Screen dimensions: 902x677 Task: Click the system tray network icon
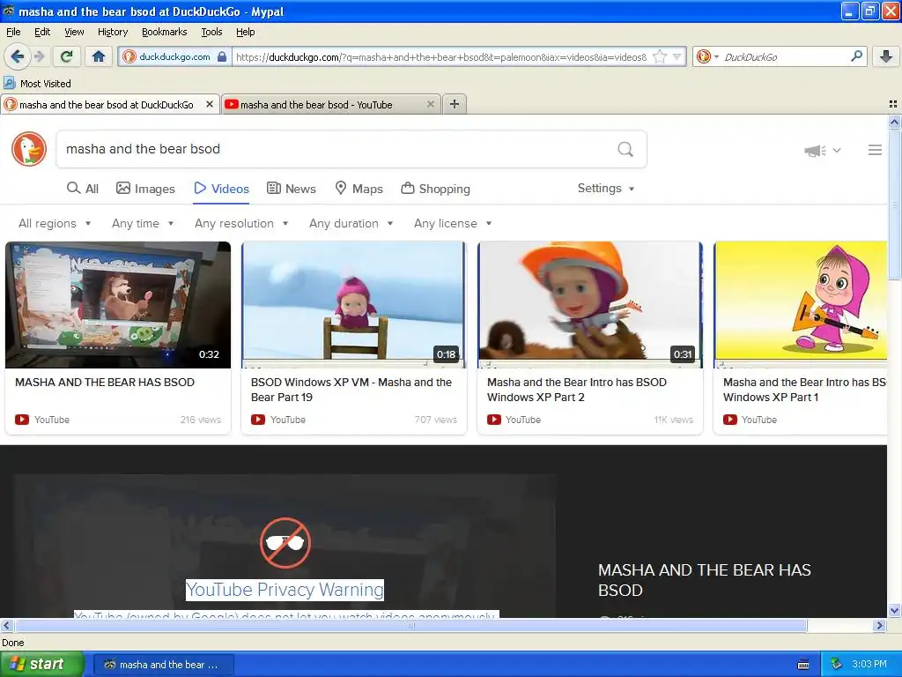[837, 665]
